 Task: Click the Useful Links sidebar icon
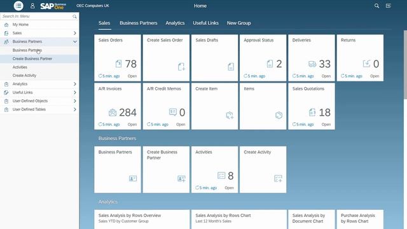point(6,92)
